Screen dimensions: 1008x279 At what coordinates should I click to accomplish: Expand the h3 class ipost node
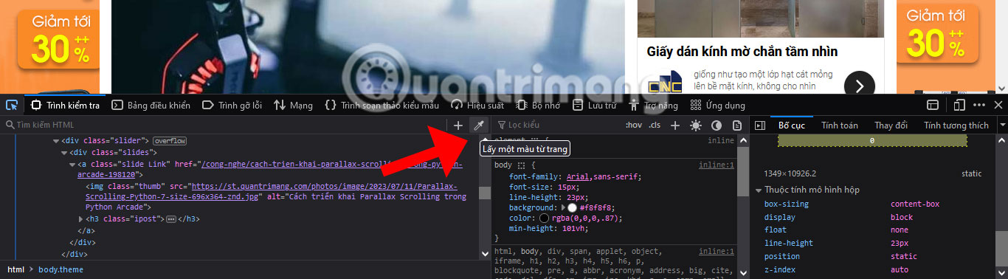(80, 219)
